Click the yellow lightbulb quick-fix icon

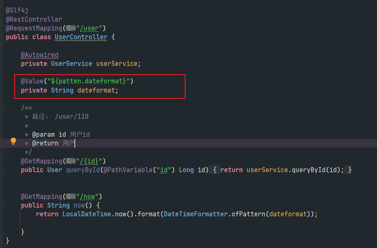[x=13, y=142]
